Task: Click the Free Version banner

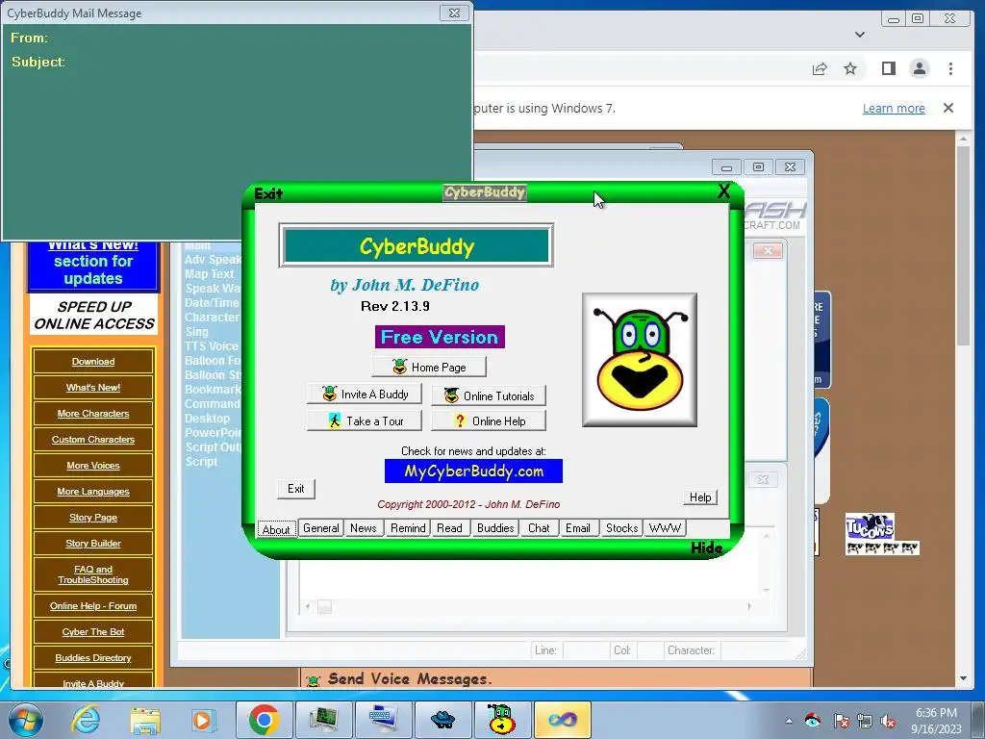Action: (x=440, y=337)
